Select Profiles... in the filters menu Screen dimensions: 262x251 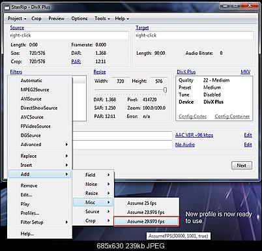40,213
